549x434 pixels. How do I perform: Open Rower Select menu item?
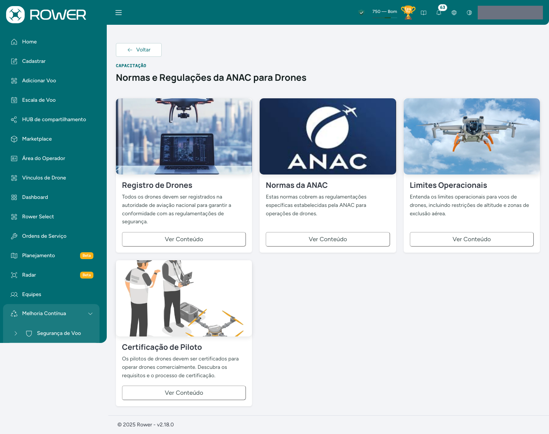click(51, 217)
